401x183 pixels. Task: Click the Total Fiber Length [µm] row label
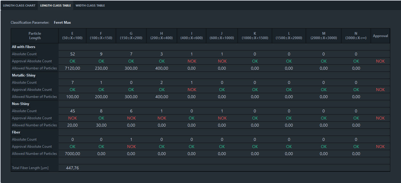pos(30,168)
